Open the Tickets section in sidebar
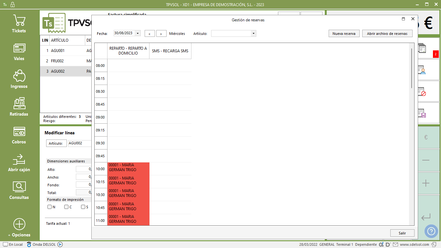 (x=19, y=24)
